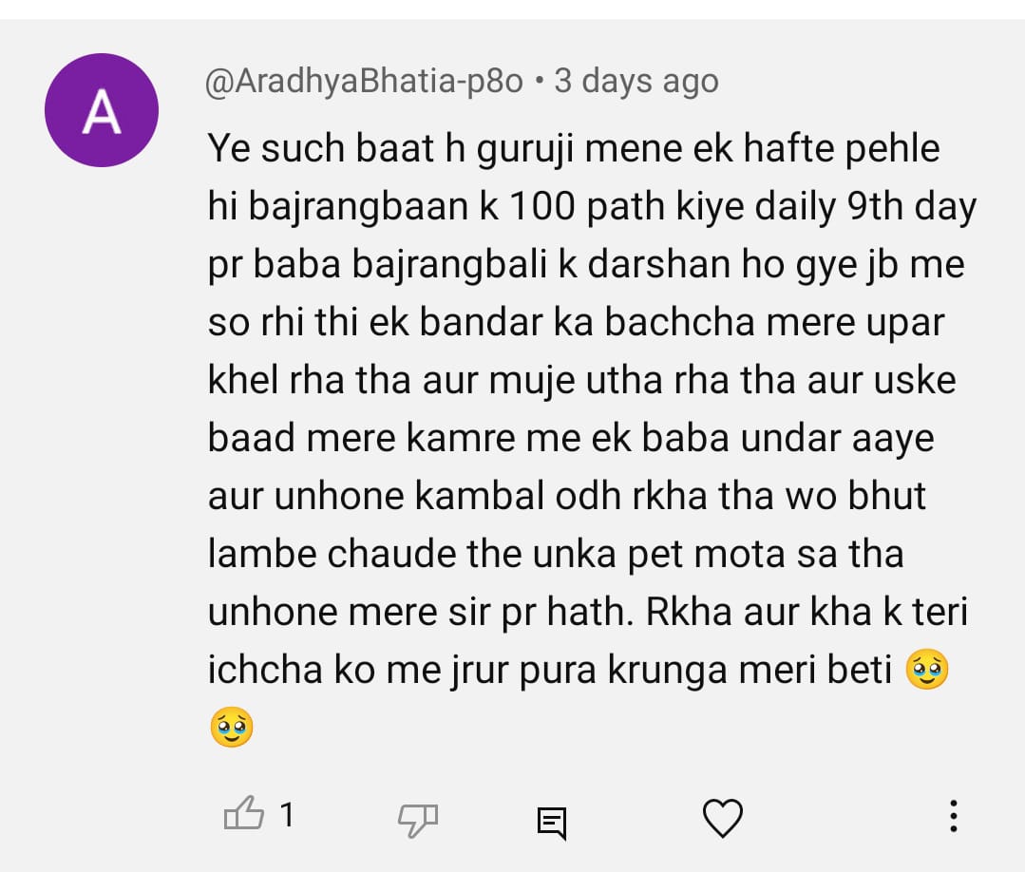Screen dimensions: 1025x872
Task: Like the comment with thumbs up icon
Action: 244,814
